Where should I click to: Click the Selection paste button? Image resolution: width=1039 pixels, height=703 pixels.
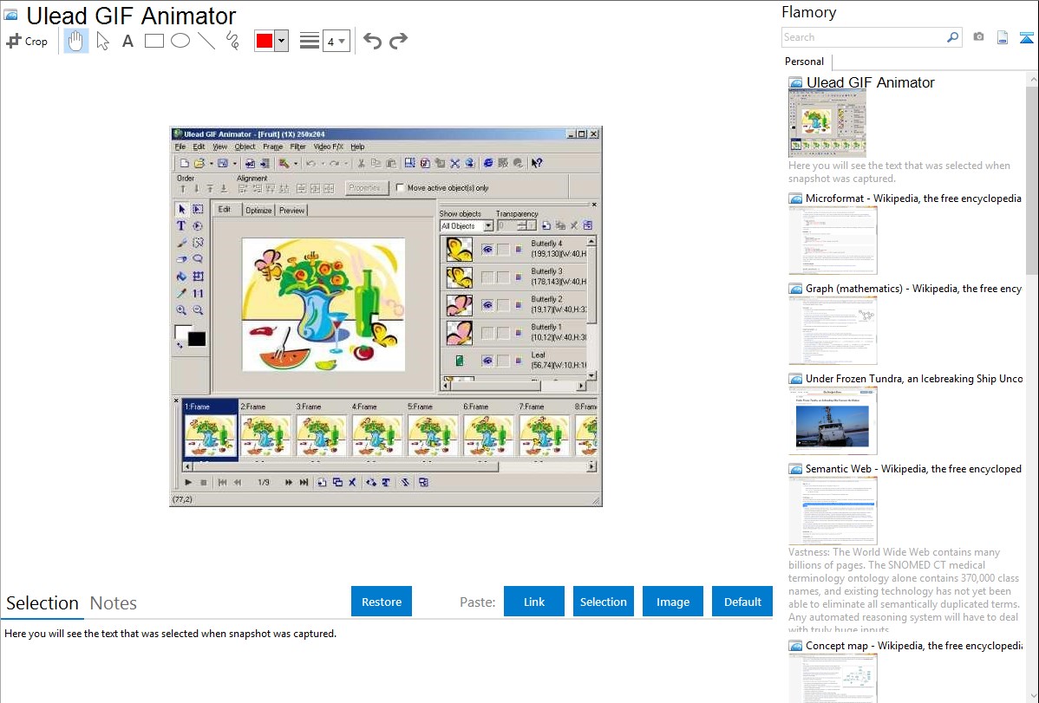pyautogui.click(x=603, y=601)
